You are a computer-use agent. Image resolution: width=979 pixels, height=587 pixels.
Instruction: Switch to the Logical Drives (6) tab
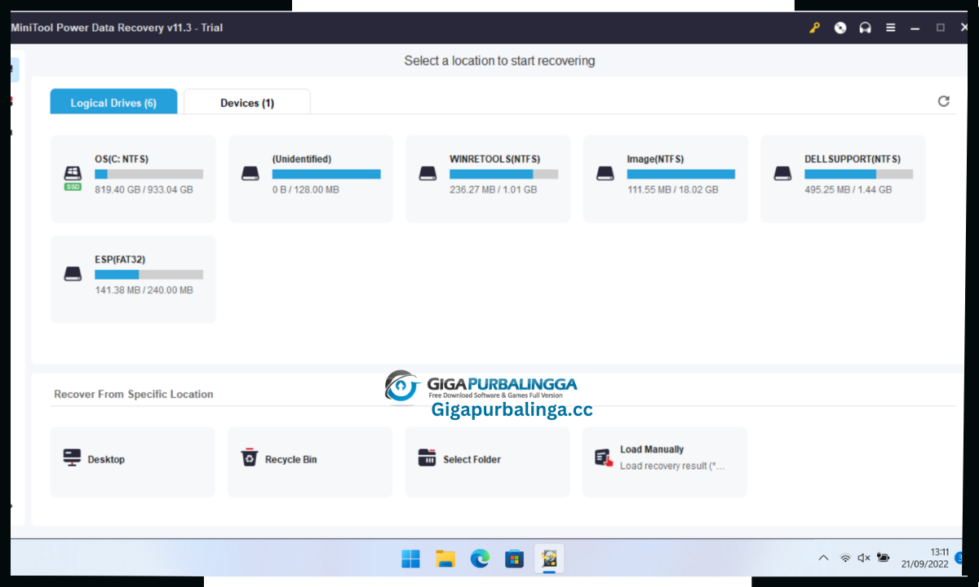(x=113, y=102)
